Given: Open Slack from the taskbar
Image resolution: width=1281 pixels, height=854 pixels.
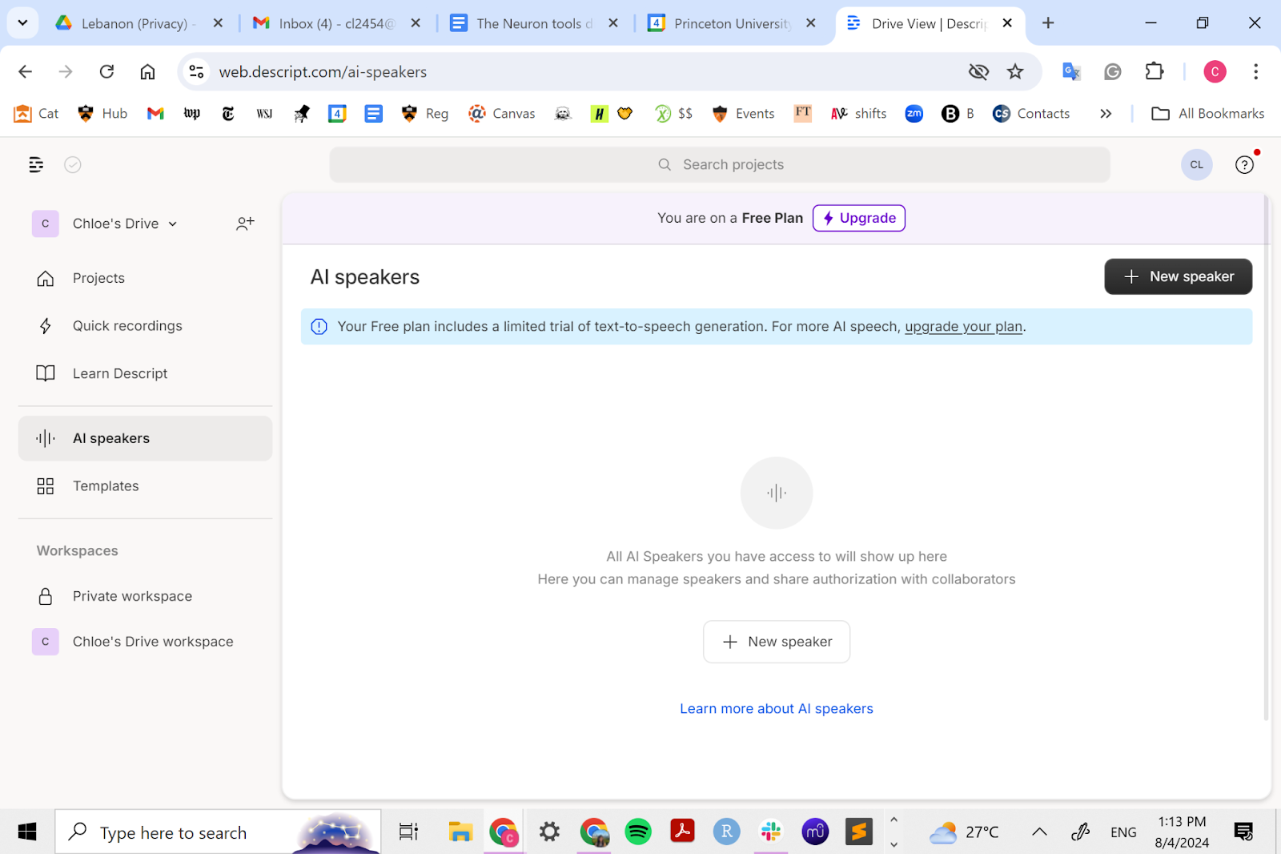Looking at the screenshot, I should 771,832.
